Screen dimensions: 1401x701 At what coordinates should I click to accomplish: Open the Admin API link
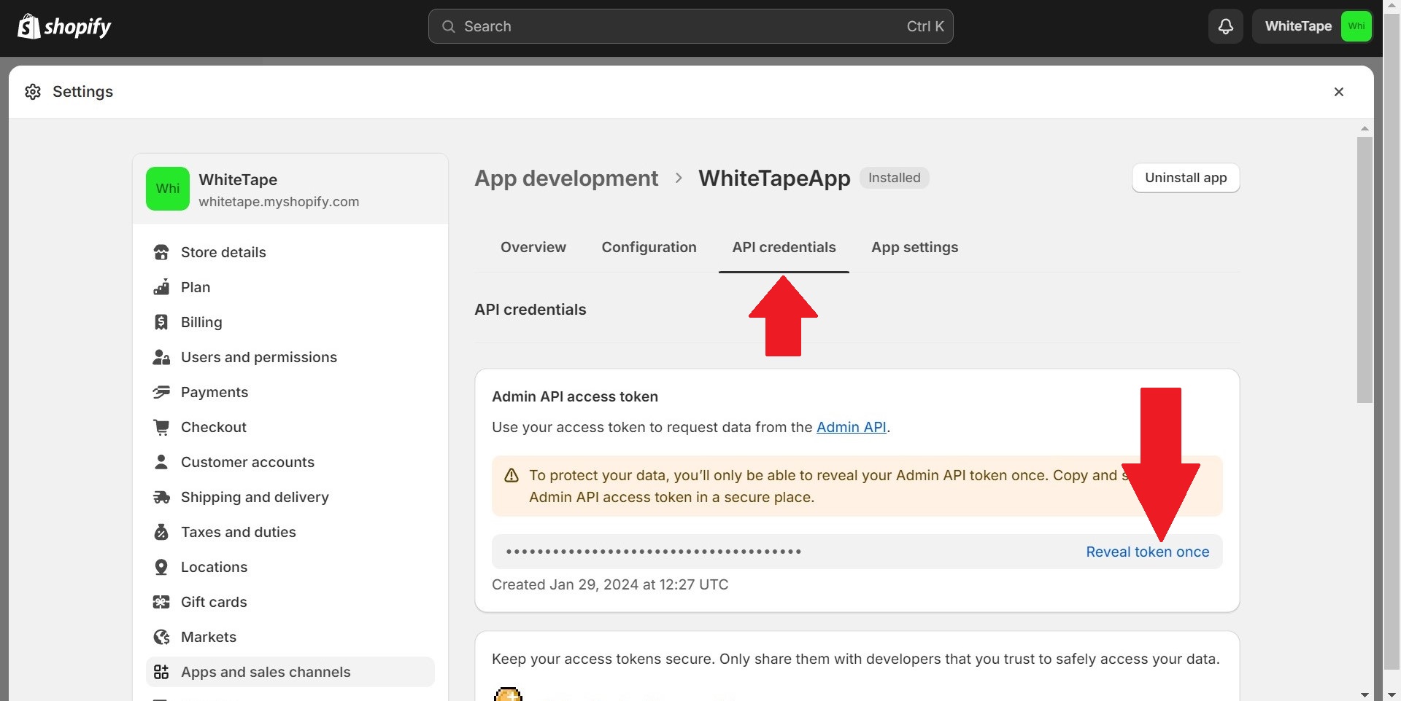pos(852,427)
